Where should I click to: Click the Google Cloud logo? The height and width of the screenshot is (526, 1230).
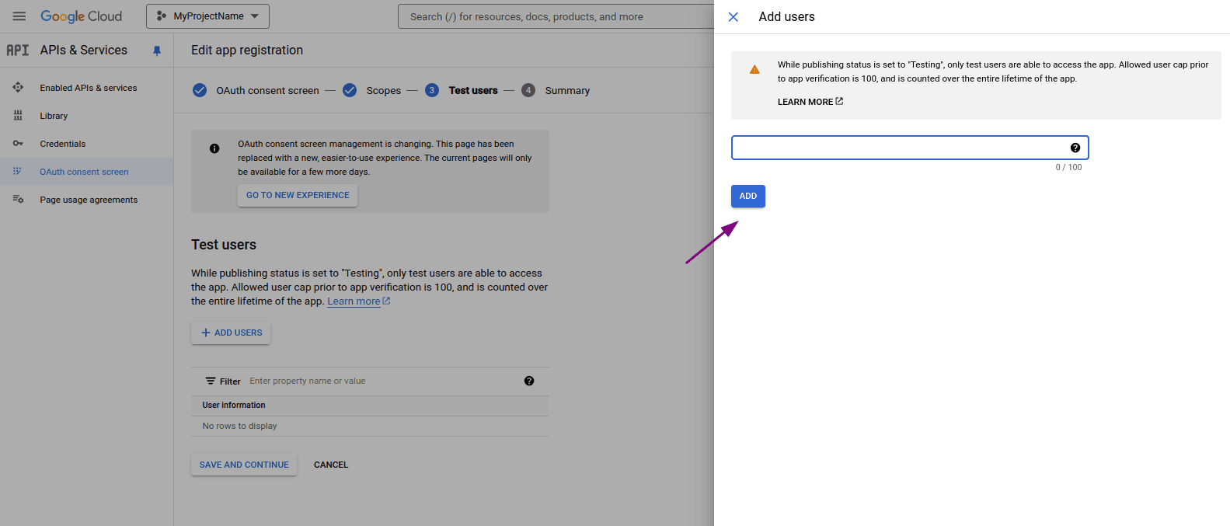pos(82,16)
